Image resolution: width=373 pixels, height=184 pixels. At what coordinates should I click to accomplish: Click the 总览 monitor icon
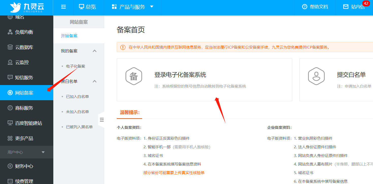pos(82,7)
